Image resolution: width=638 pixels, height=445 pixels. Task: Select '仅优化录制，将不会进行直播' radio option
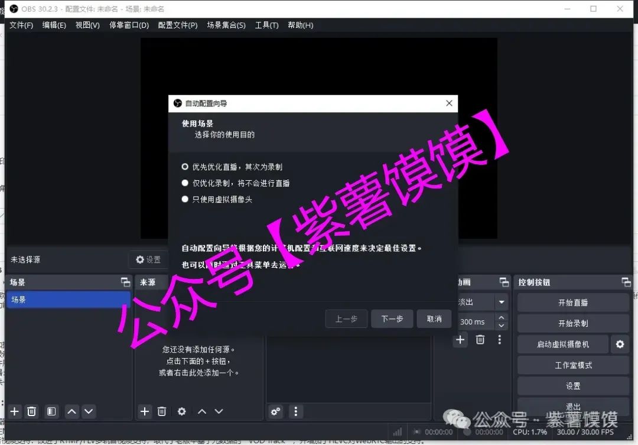(236, 183)
